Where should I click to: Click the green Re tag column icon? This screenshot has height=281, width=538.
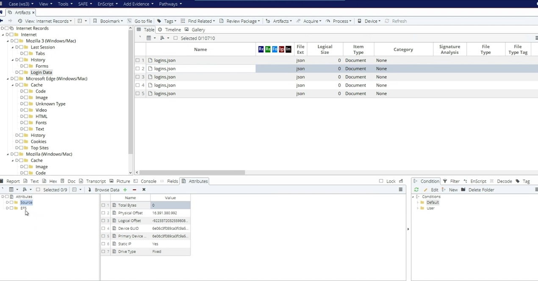click(268, 50)
